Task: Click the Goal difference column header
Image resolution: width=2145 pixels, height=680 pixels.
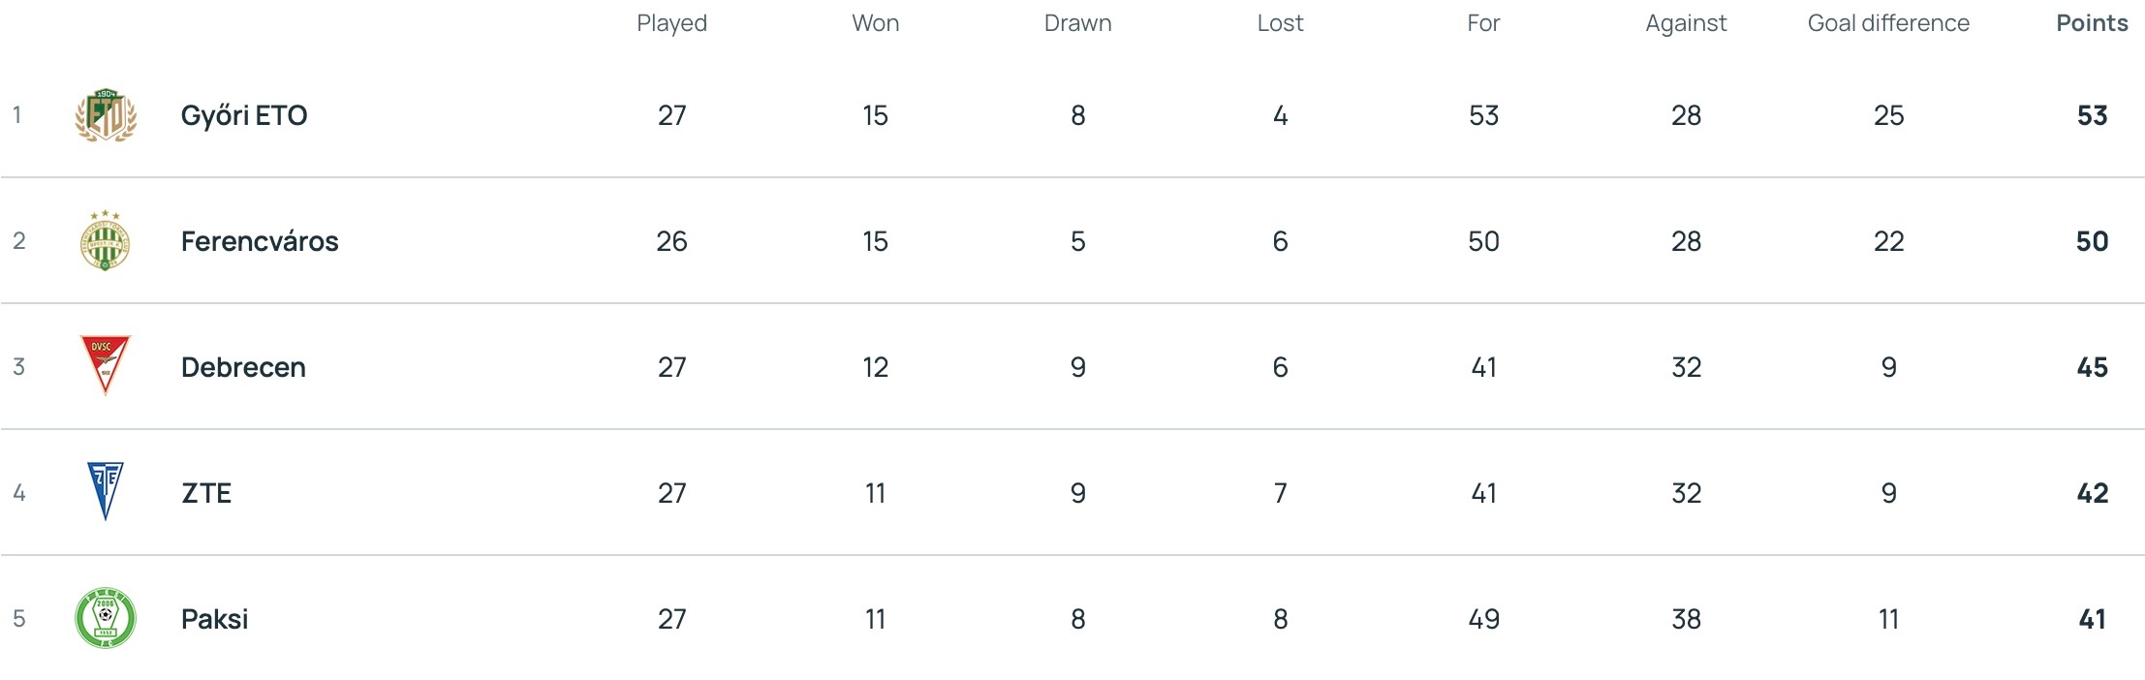Action: (1888, 23)
